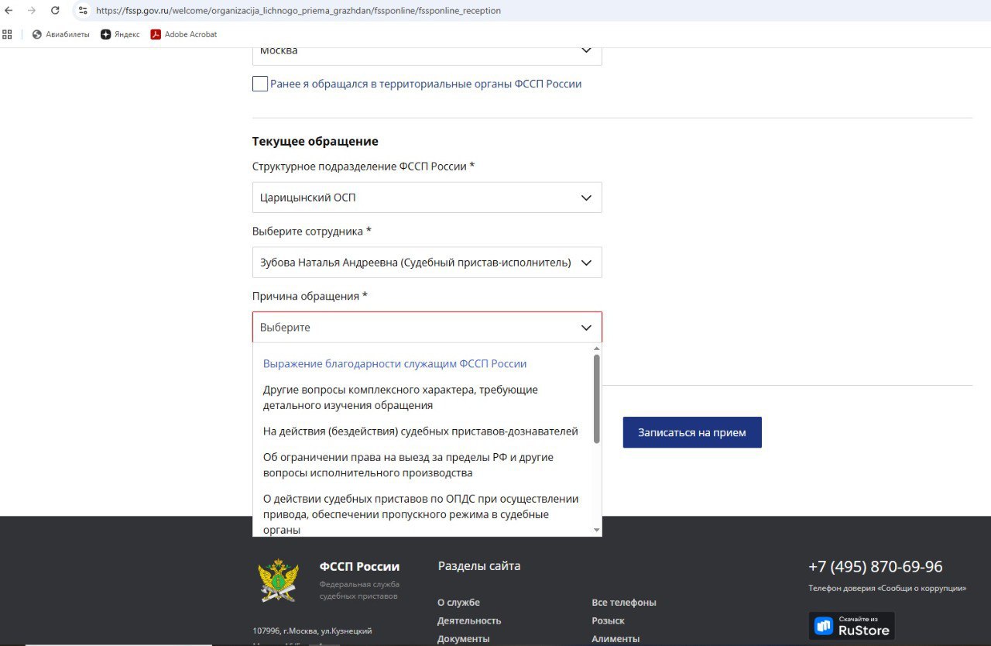The image size is (991, 646).
Task: Tick the 'Ранее я обращался' checkbox
Action: 260,84
